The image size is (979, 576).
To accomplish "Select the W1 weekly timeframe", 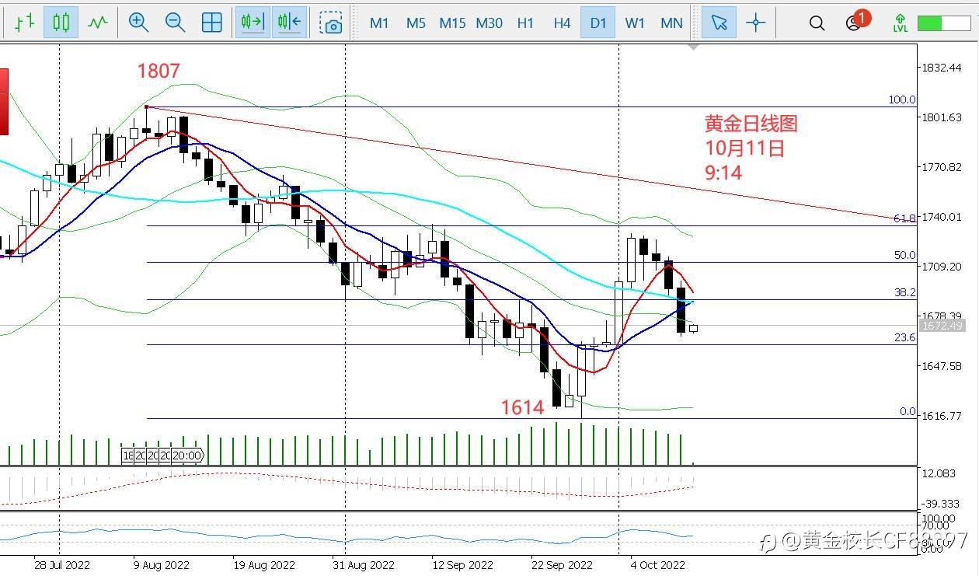I will (x=635, y=23).
